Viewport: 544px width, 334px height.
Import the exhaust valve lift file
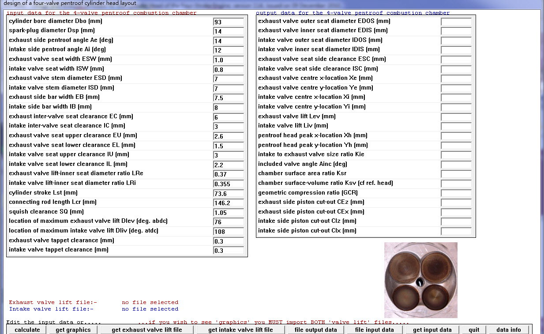click(147, 330)
